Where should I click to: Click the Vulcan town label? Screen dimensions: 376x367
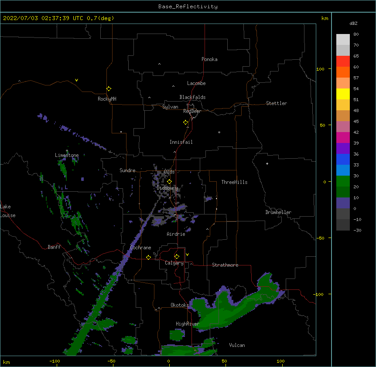(x=237, y=345)
